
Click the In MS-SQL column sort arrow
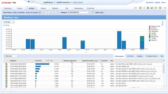coord(47,61)
